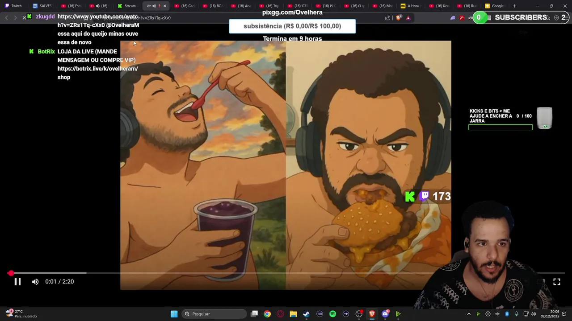Viewport: 572px width, 321px height.
Task: Open the 27°C weather widget
Action: point(21,314)
